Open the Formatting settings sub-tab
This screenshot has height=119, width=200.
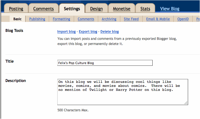coord(61,19)
